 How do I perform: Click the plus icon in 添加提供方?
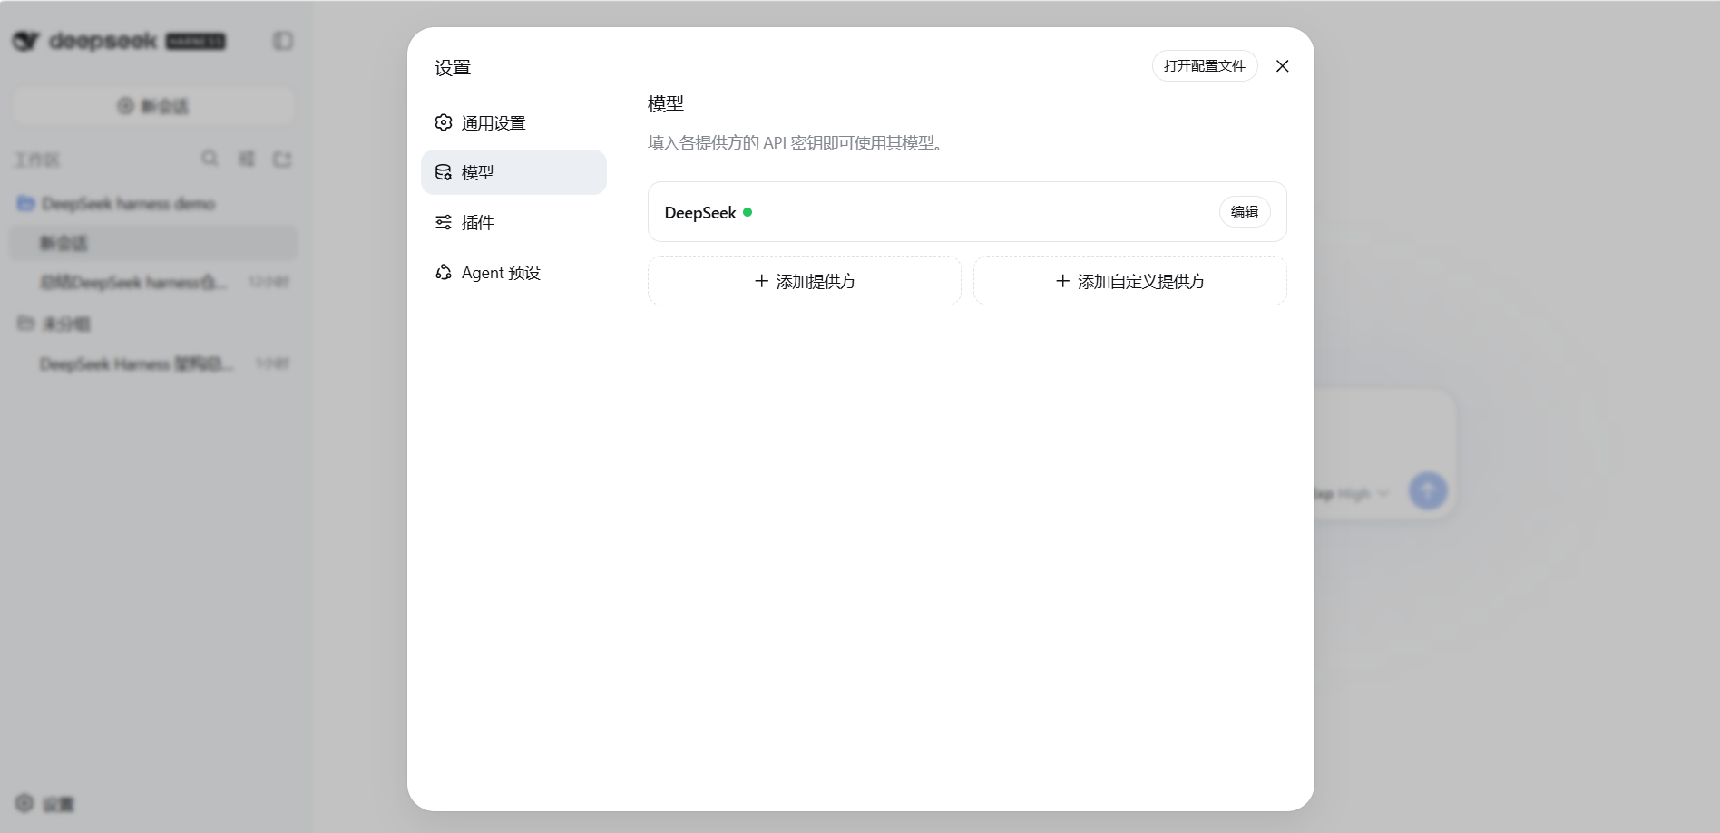coord(762,281)
